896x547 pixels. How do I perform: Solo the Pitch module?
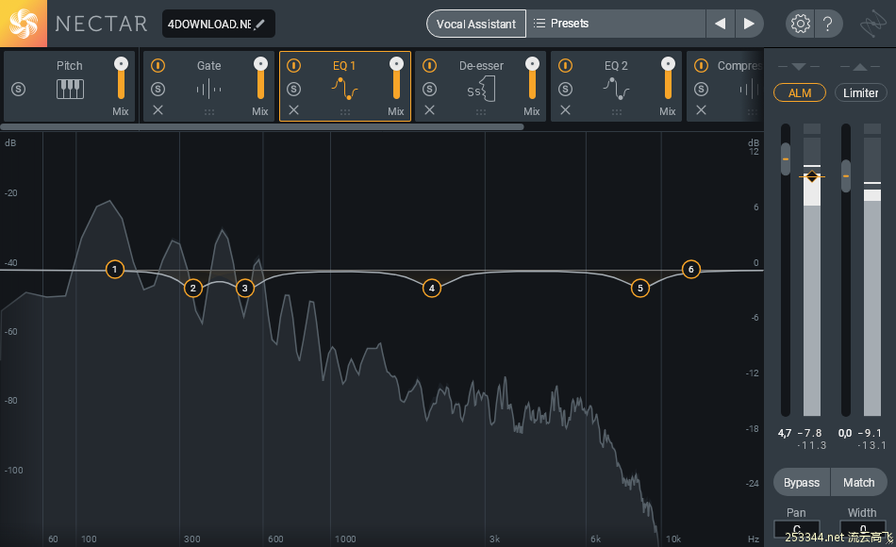pos(18,90)
